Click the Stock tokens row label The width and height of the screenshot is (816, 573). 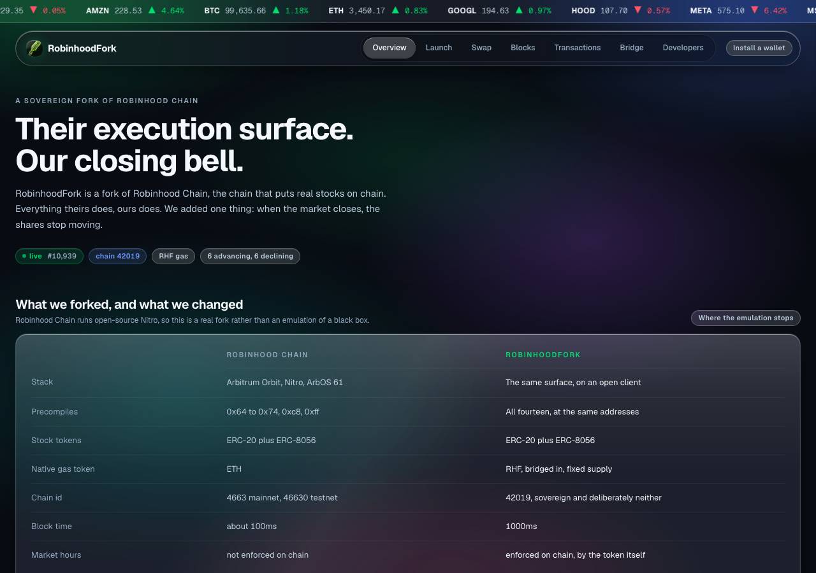pos(56,441)
